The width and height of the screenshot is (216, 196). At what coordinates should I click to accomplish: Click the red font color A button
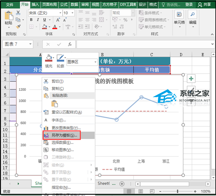click(x=55, y=27)
